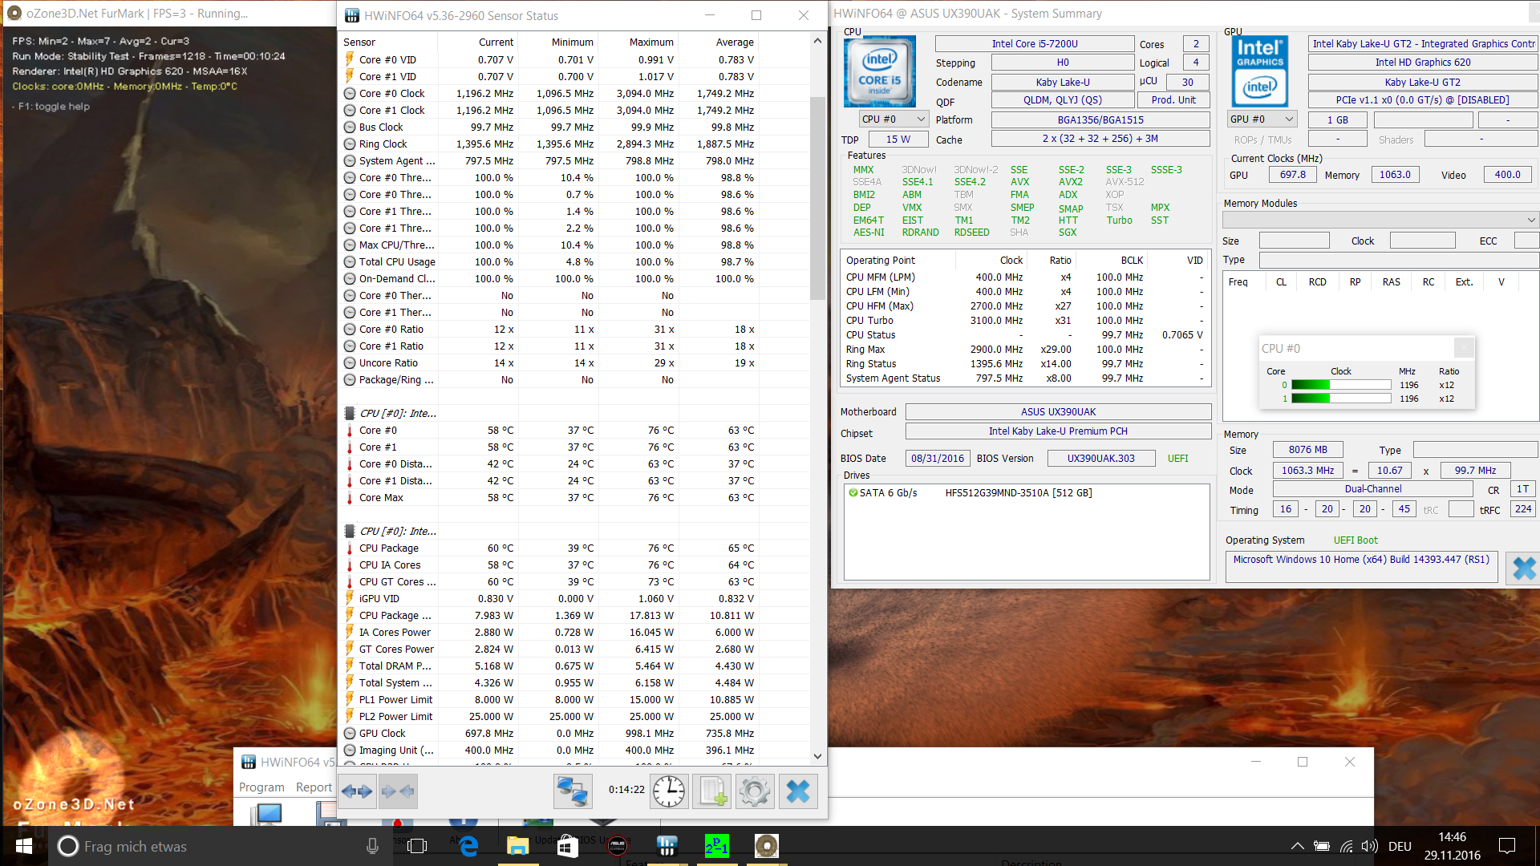Image resolution: width=1540 pixels, height=866 pixels.
Task: Open sensor settings with the gear icon
Action: [x=755, y=791]
